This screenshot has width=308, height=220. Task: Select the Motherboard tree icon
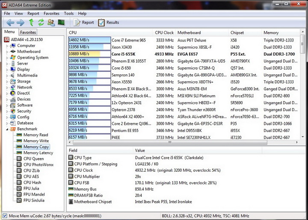pos(13,52)
